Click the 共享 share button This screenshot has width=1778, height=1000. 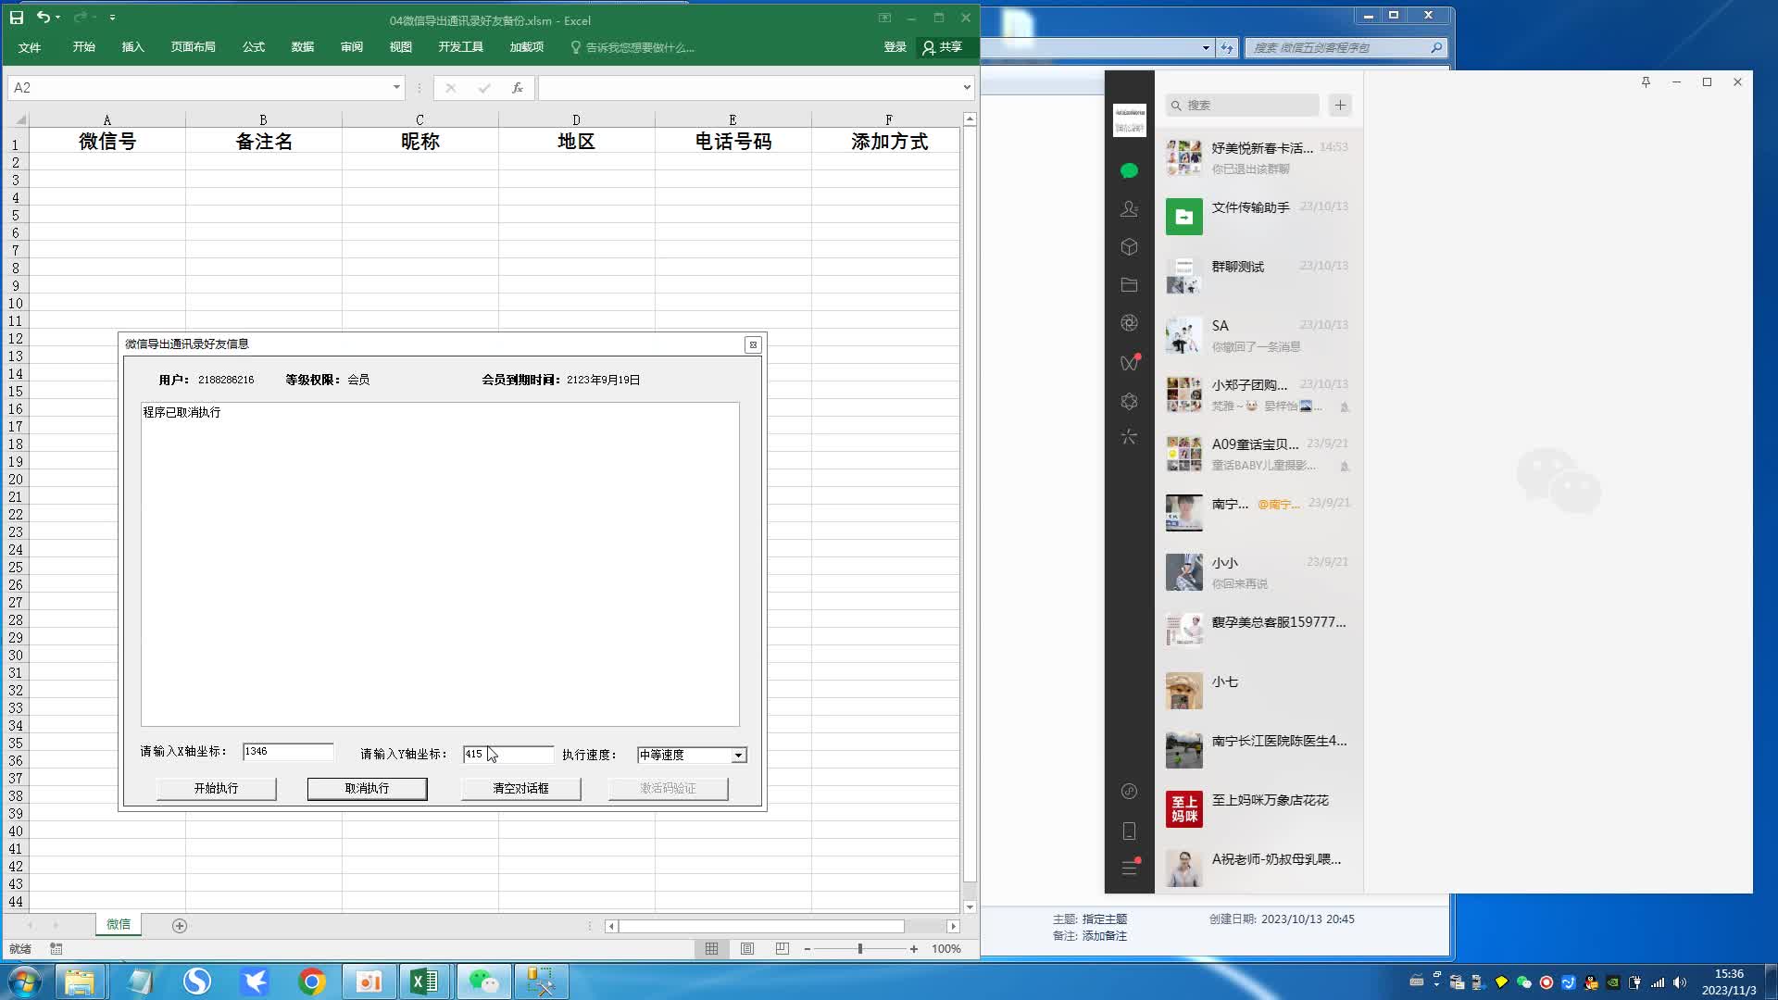click(944, 47)
